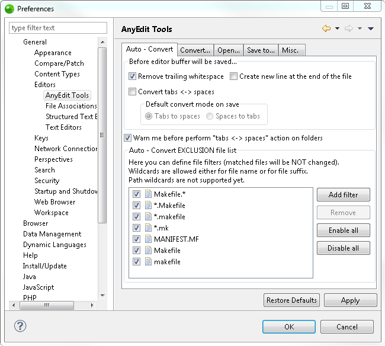Image resolution: width=385 pixels, height=346 pixels.
Task: Dismiss the dialog with Cancel
Action: [x=347, y=327]
